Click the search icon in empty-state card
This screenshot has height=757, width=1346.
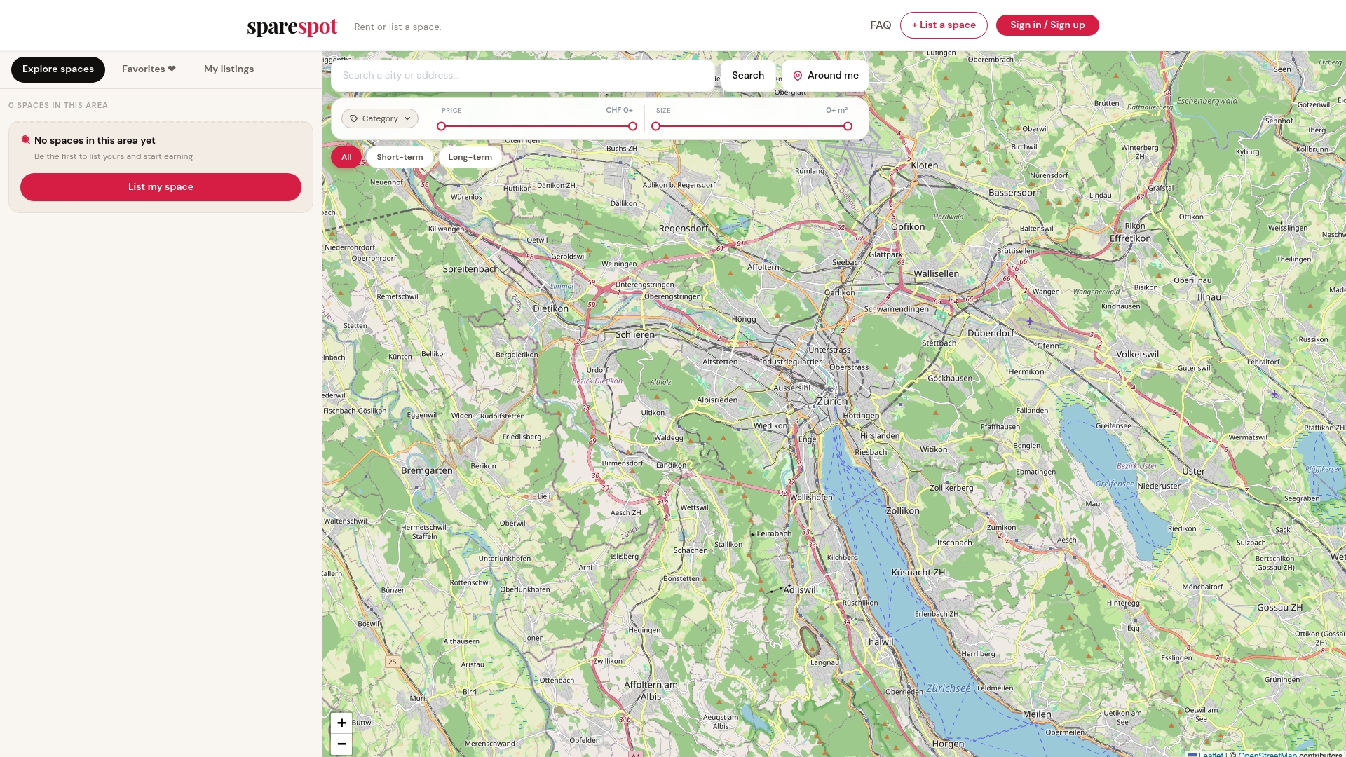tap(26, 140)
